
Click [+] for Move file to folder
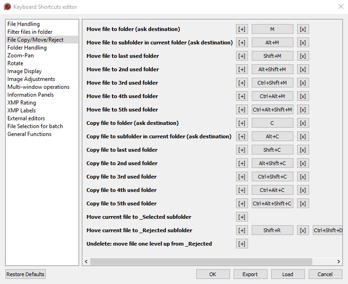pyautogui.click(x=242, y=29)
